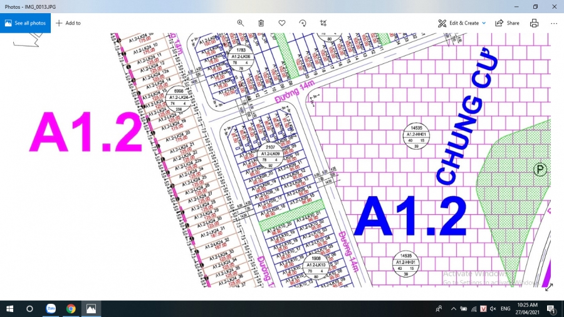Unmute the volume speaker icon

(x=493, y=309)
